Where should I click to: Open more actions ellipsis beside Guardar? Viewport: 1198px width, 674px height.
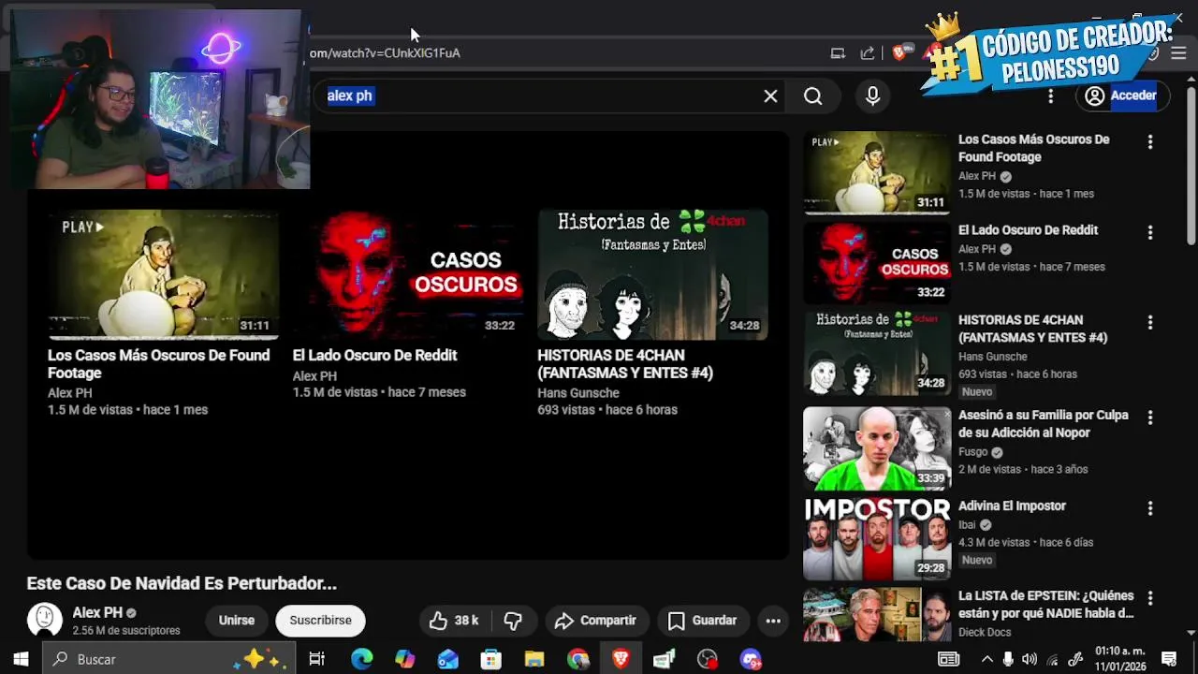click(x=773, y=621)
